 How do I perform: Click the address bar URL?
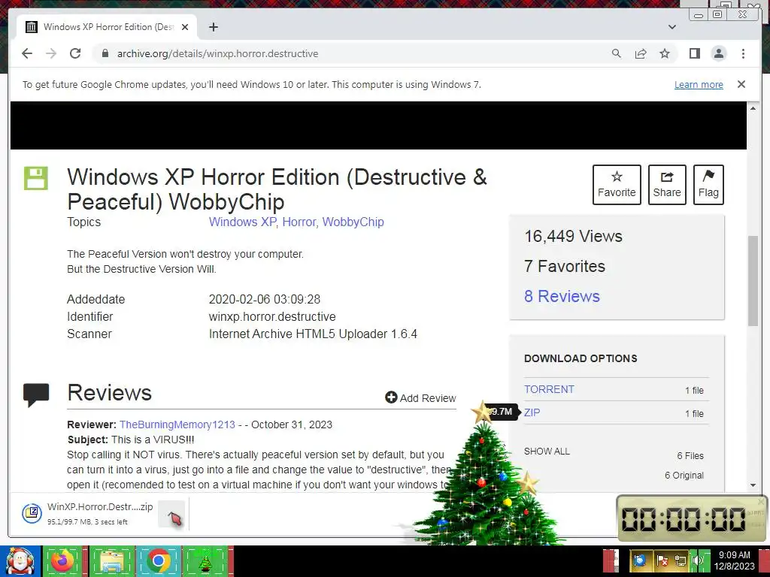[217, 53]
